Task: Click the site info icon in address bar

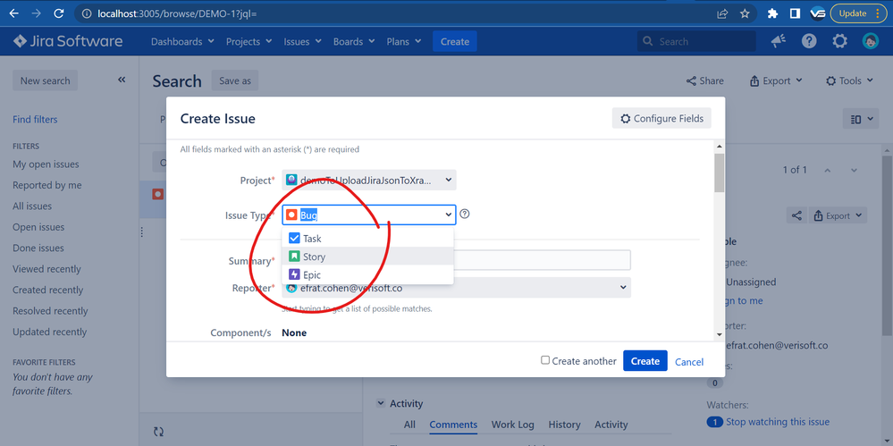Action: 86,13
